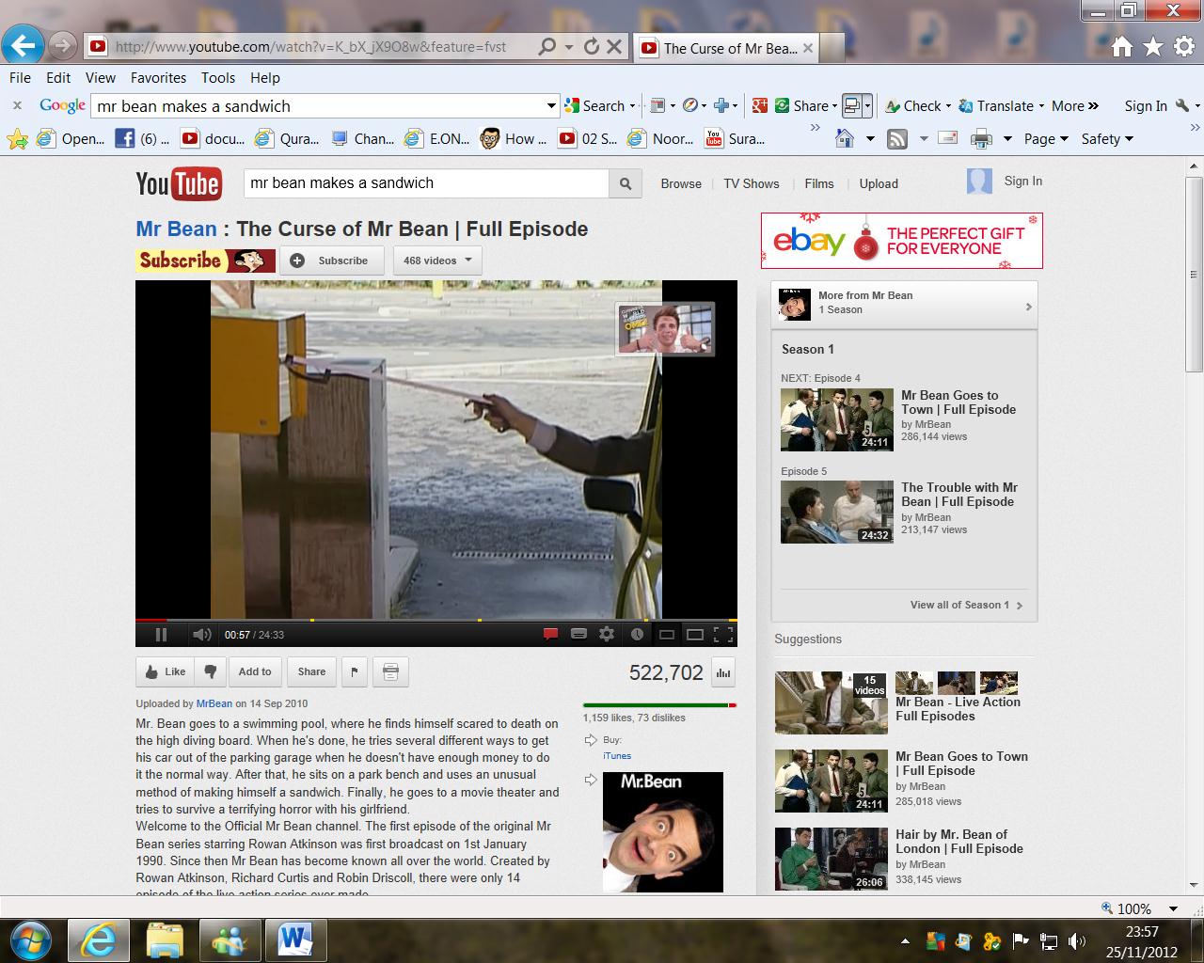Screen dimensions: 1204x963
Task: Click the IE Home command bar icon
Action: pyautogui.click(x=845, y=139)
